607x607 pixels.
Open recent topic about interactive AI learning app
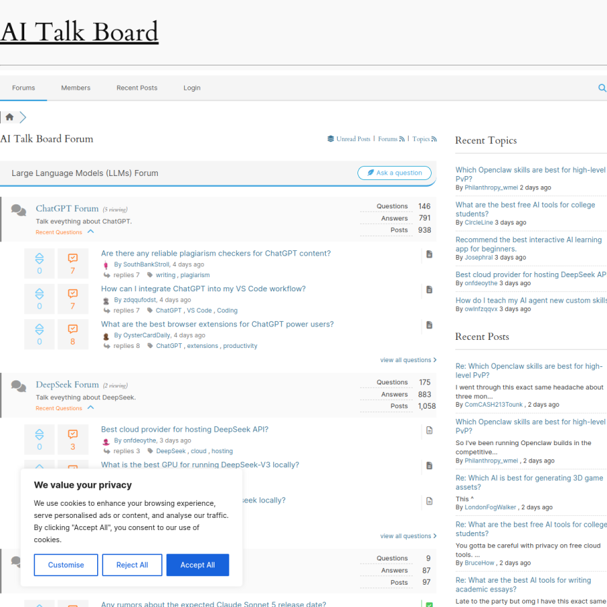click(529, 244)
